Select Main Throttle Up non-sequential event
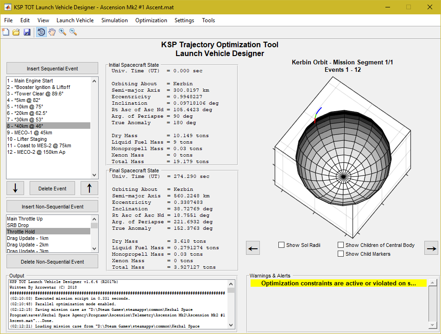 pos(48,219)
